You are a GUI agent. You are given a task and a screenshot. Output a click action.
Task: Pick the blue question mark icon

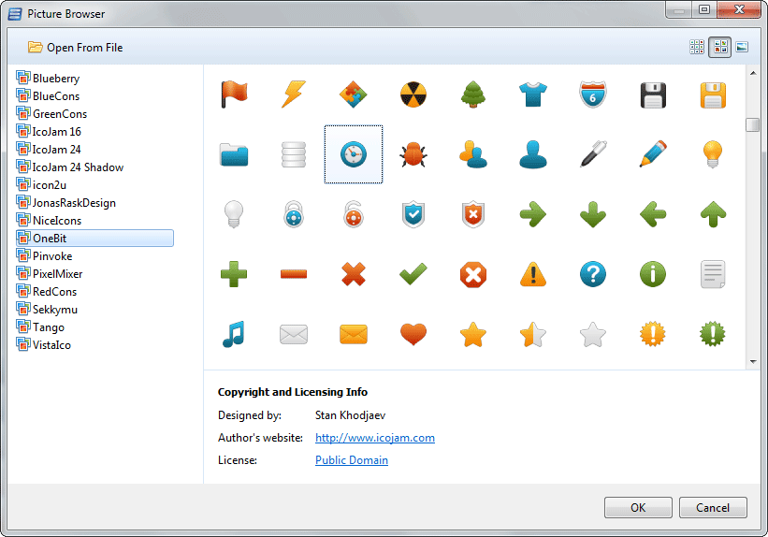coord(593,274)
